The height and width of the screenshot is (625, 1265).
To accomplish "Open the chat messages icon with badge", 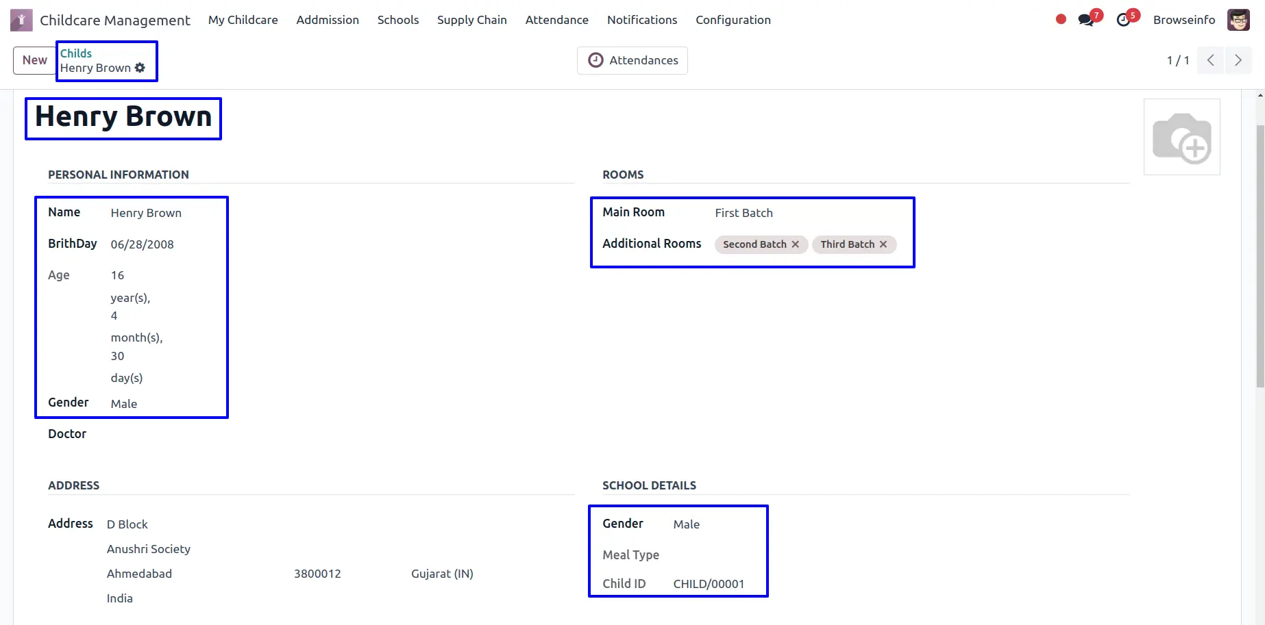I will (1086, 20).
